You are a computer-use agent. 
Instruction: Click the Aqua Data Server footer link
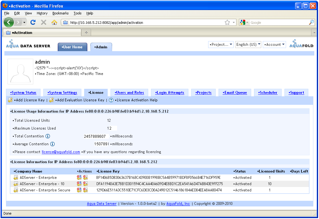coord(102,204)
